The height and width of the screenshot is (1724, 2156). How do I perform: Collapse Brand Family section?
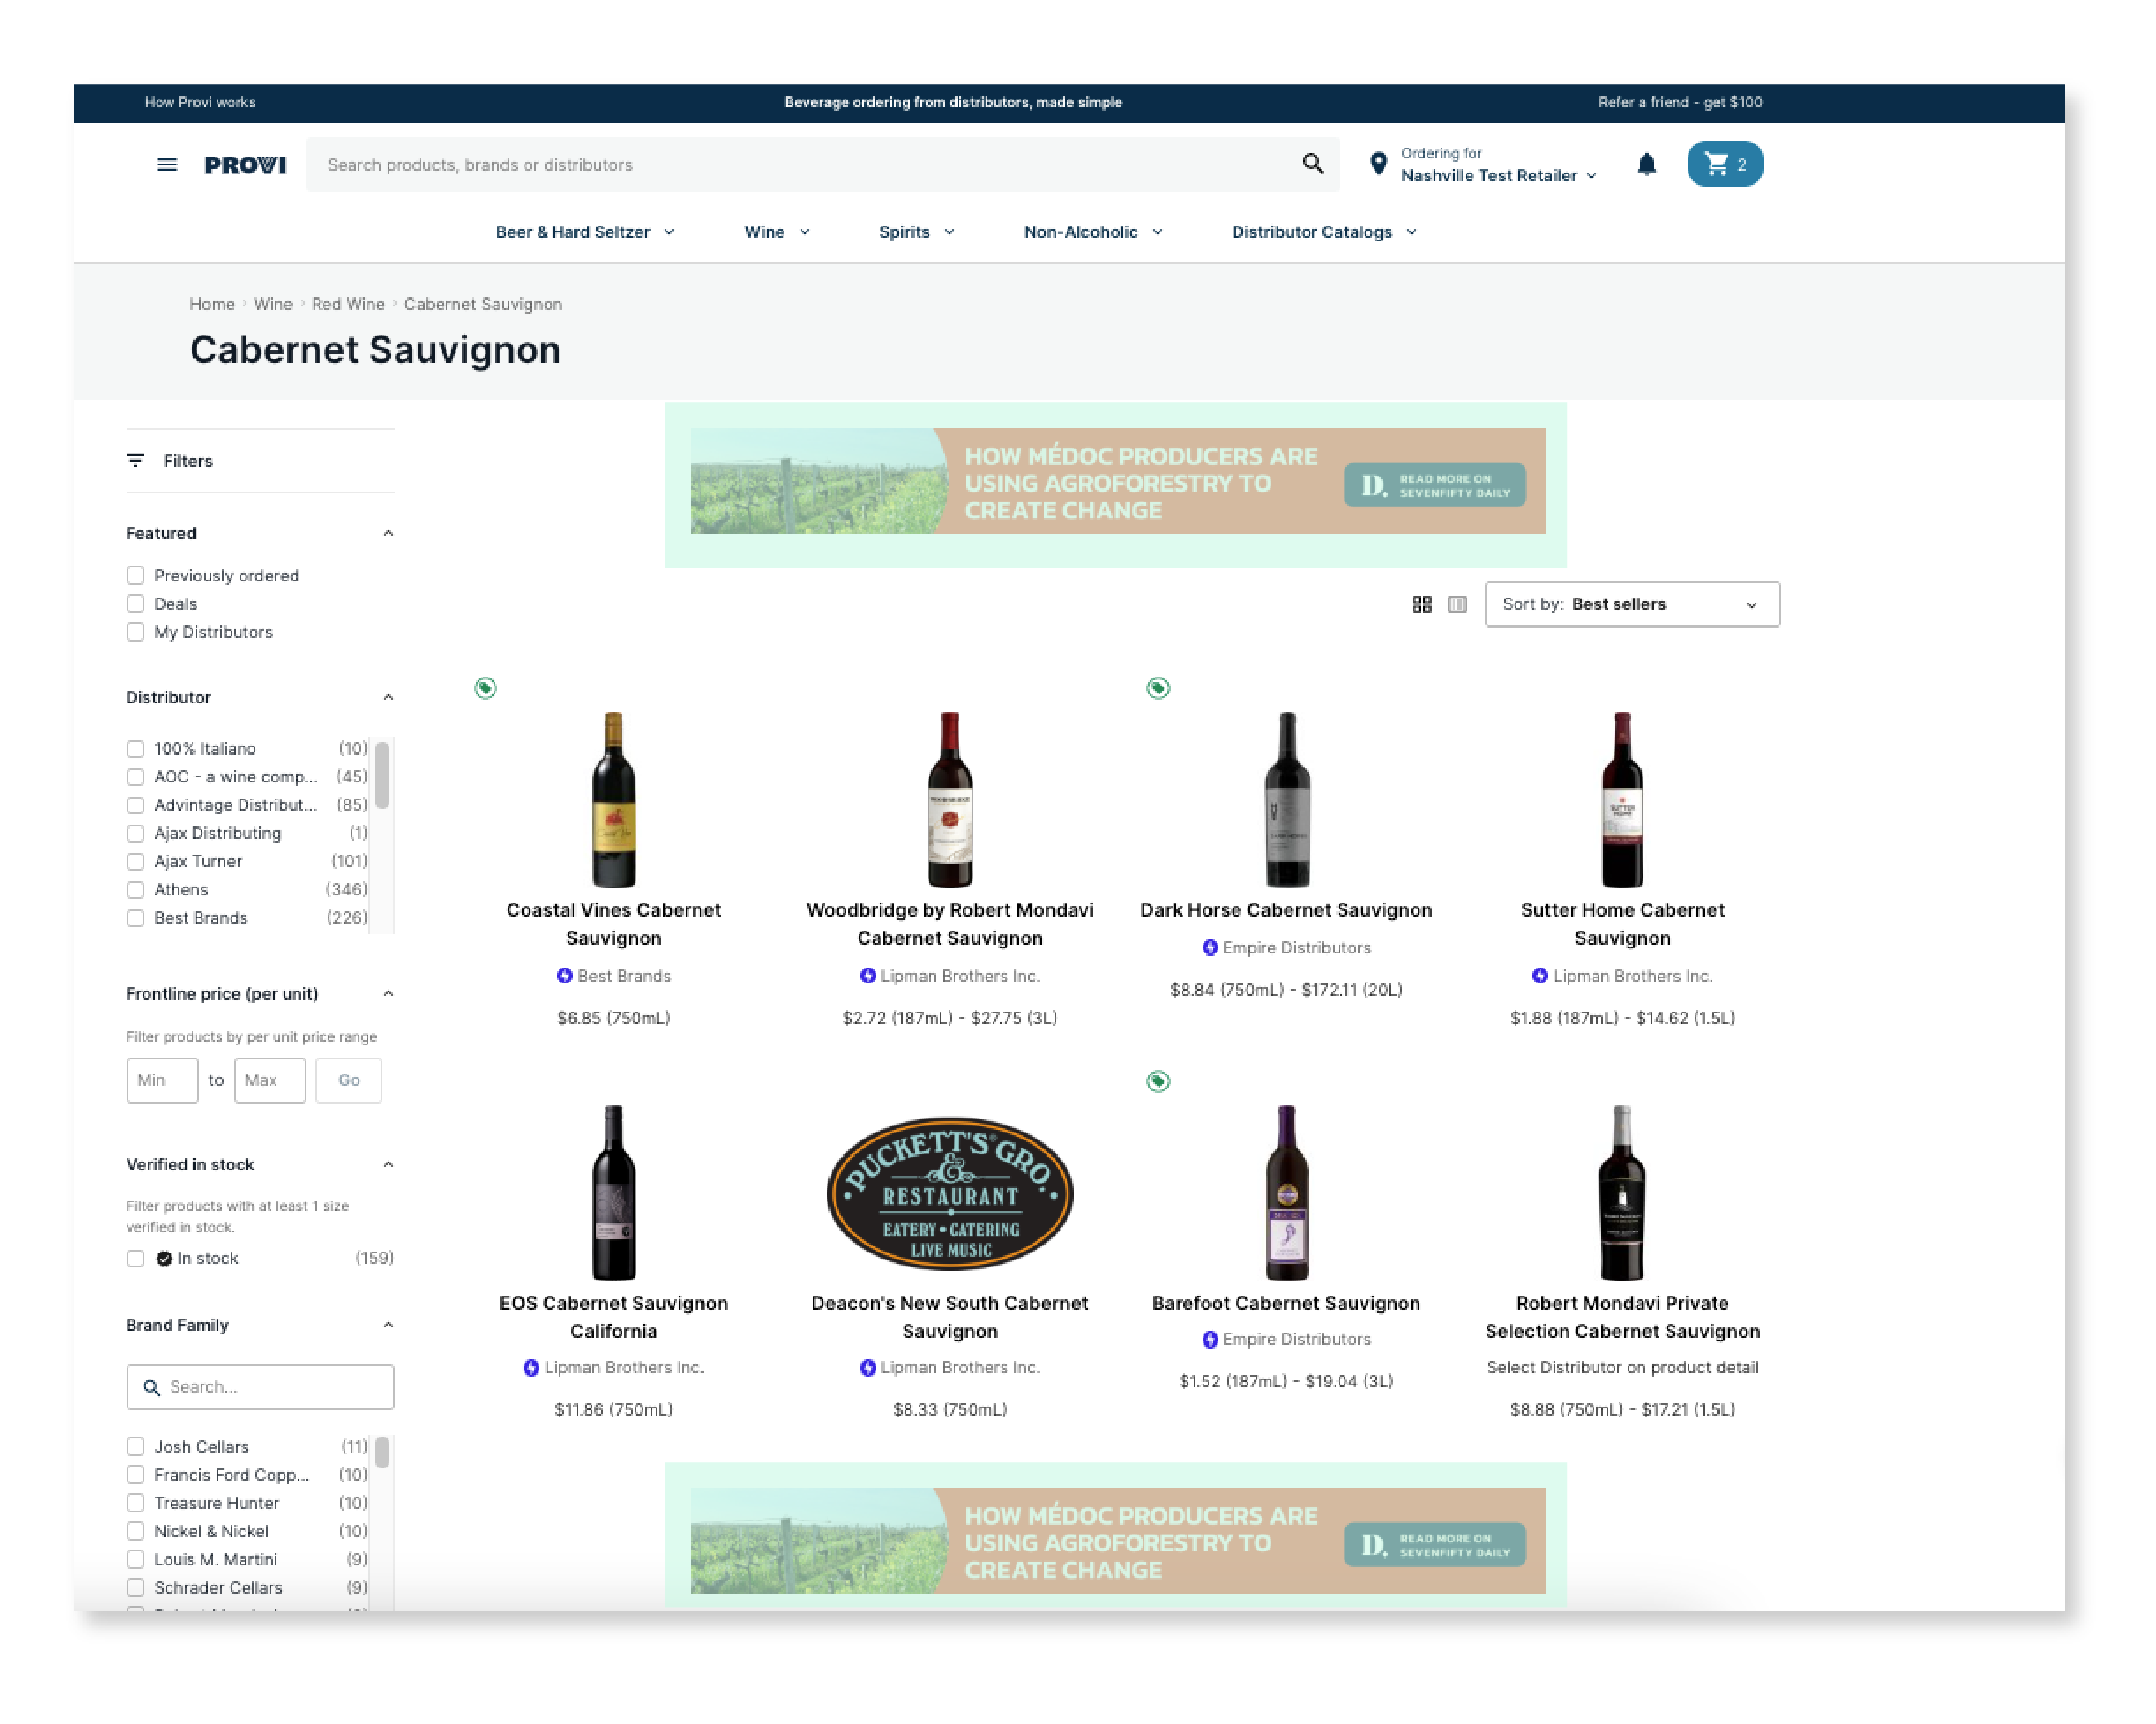coord(388,1325)
